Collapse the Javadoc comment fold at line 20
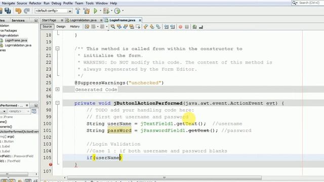Image resolution: width=324 pixels, height=182 pixels. pos(57,49)
